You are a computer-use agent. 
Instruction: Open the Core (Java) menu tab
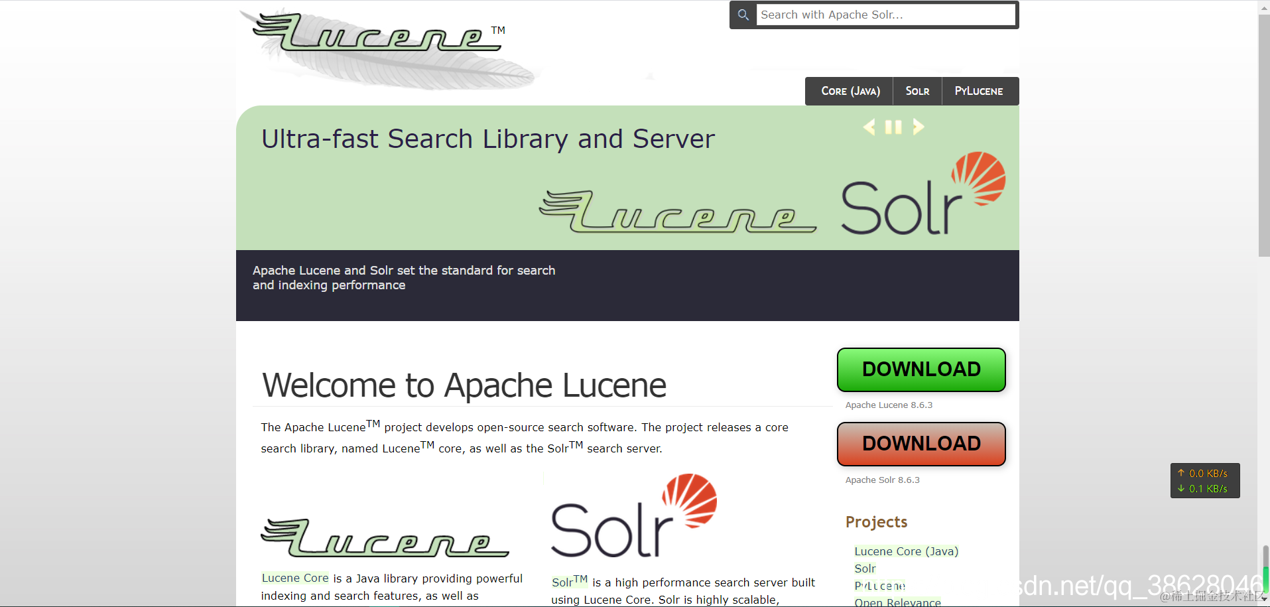tap(850, 91)
